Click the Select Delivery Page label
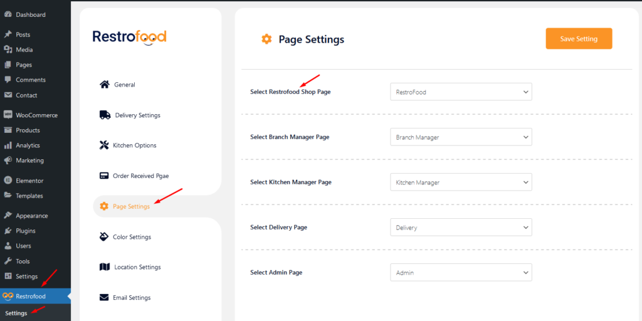This screenshot has height=321, width=642. [278, 227]
